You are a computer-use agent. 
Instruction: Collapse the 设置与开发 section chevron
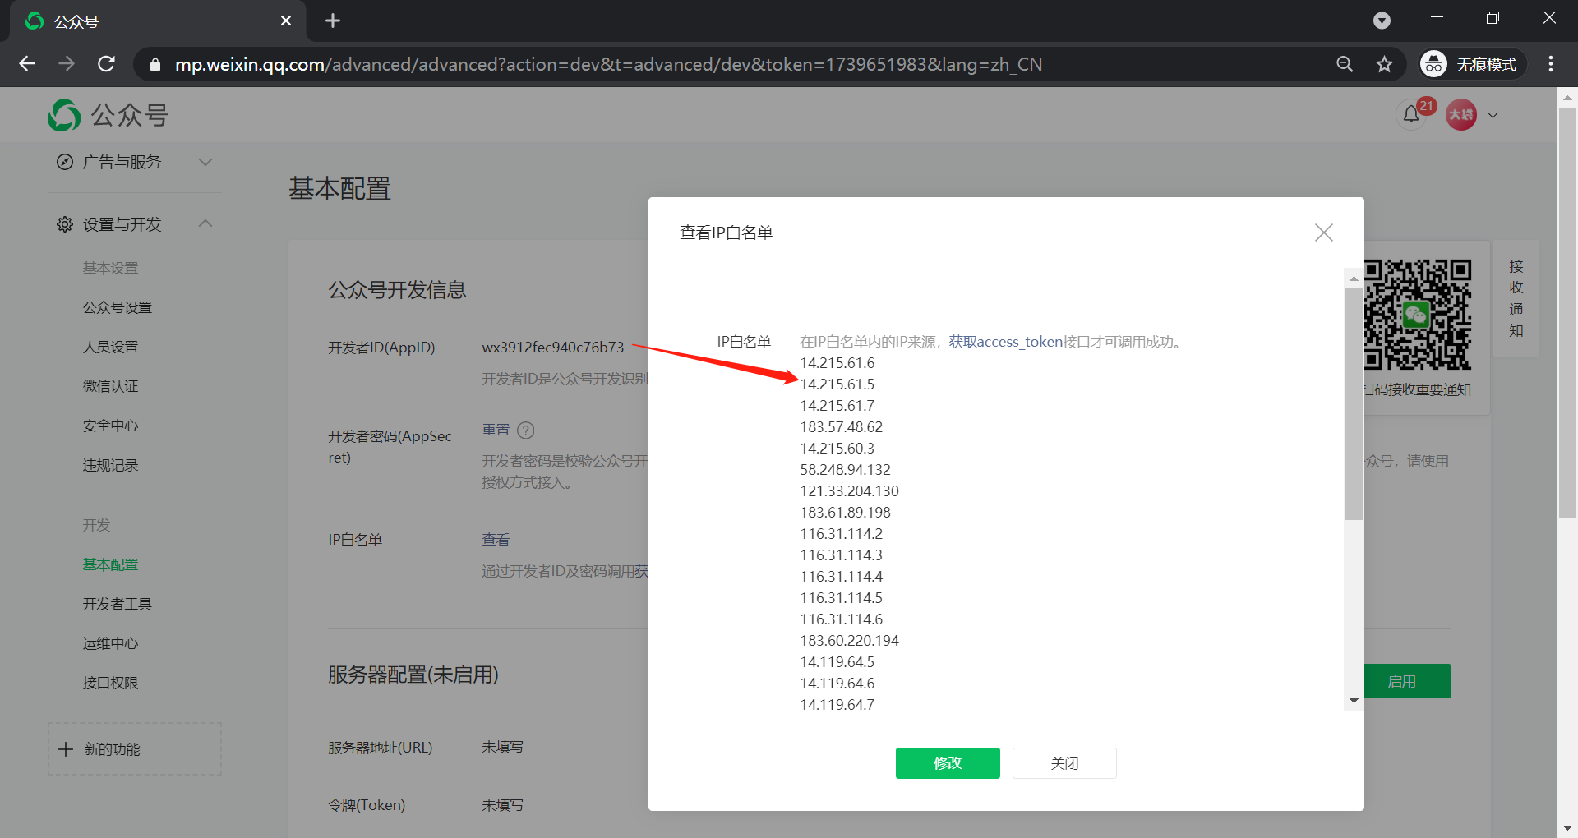click(205, 223)
